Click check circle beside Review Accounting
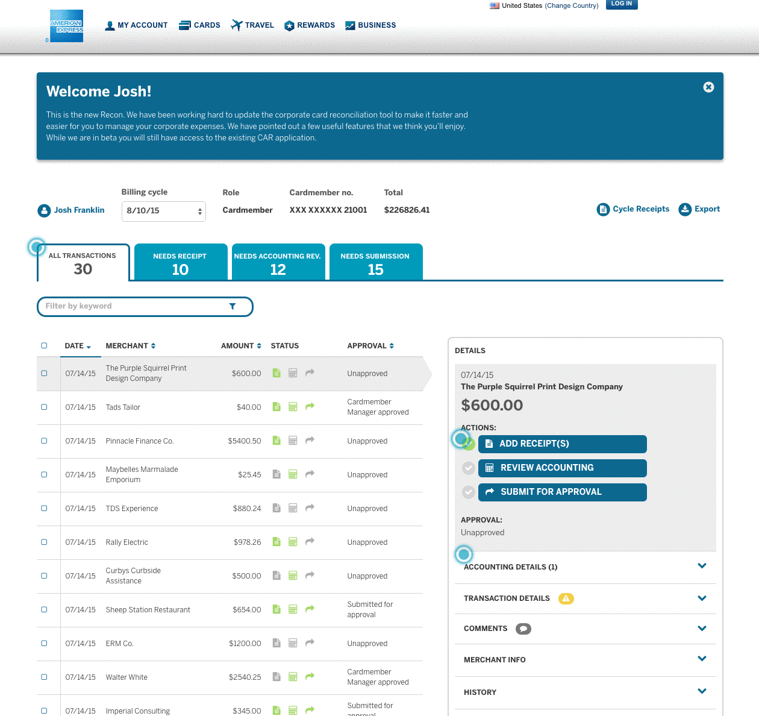The height and width of the screenshot is (716, 759). pos(468,468)
